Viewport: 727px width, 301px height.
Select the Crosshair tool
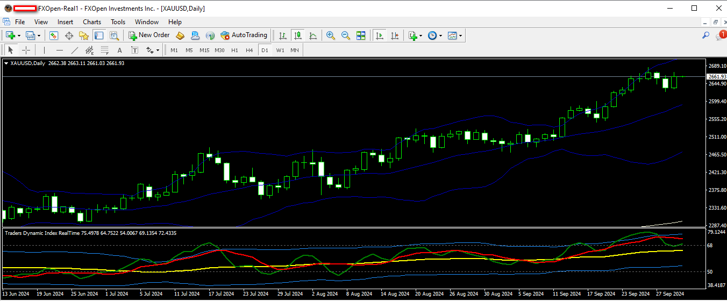[x=26, y=50]
